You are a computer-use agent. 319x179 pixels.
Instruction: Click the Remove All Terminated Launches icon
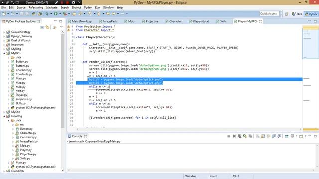pos(239,136)
